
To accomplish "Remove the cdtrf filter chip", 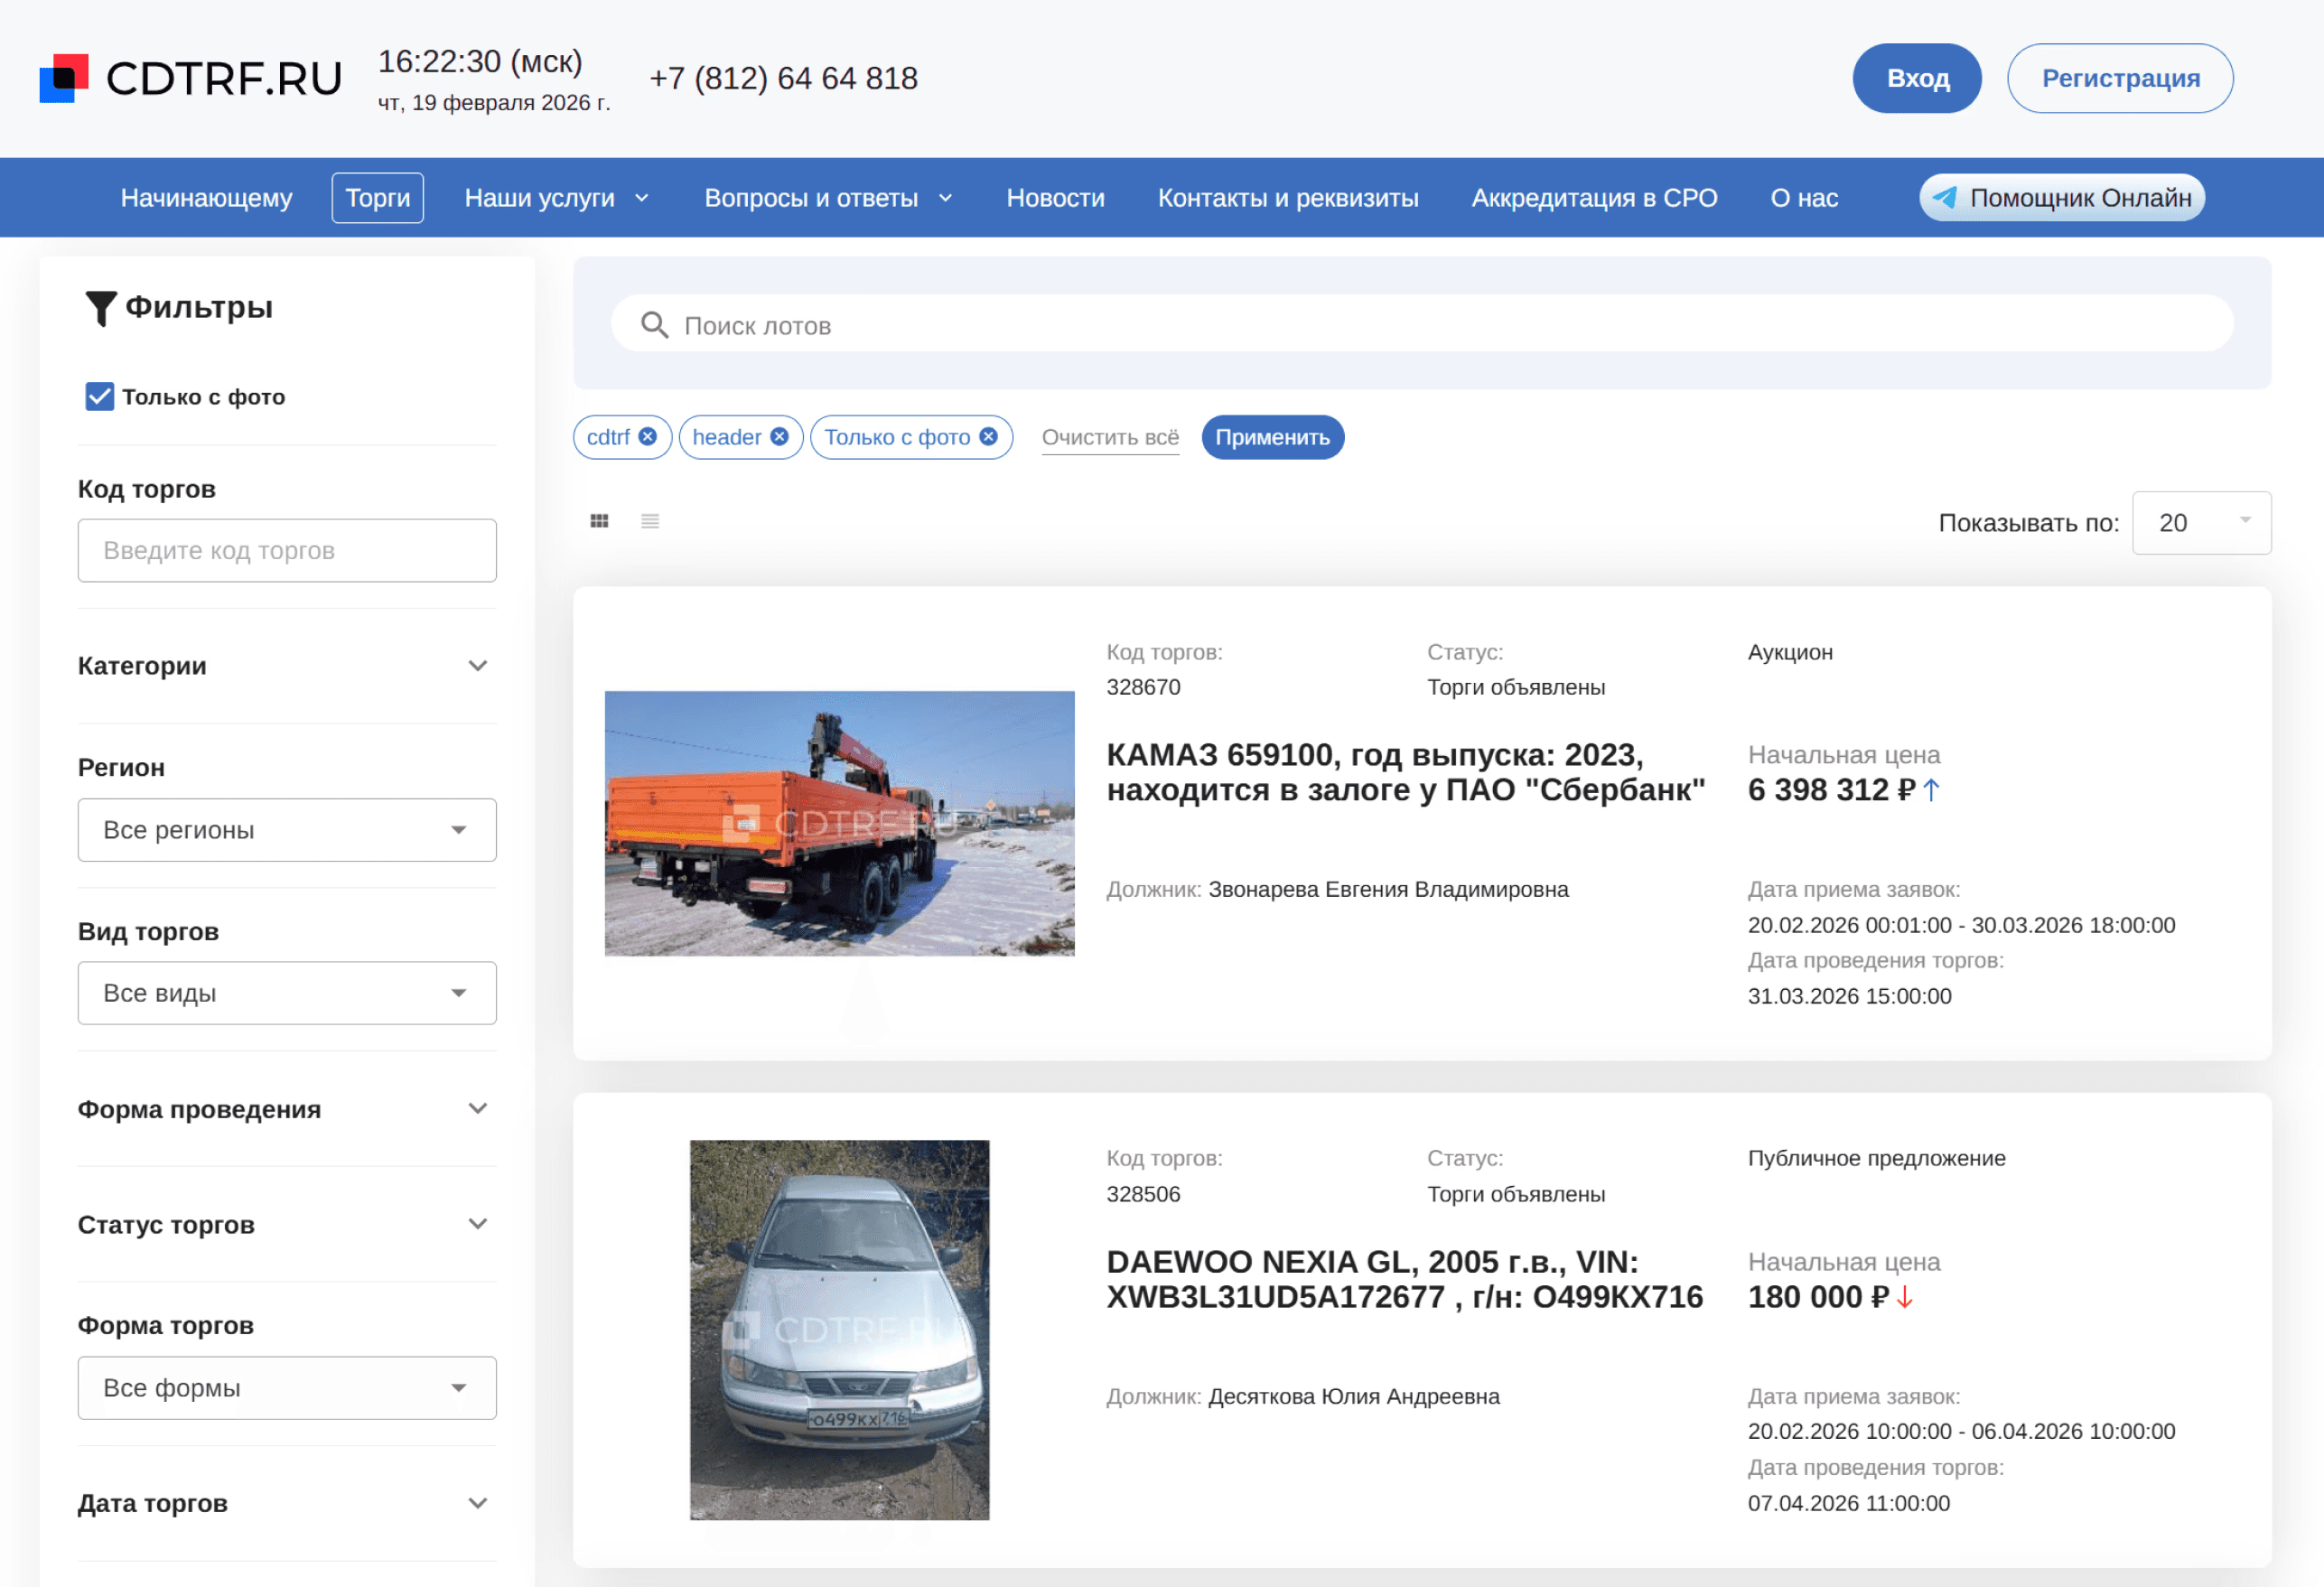I will [648, 437].
